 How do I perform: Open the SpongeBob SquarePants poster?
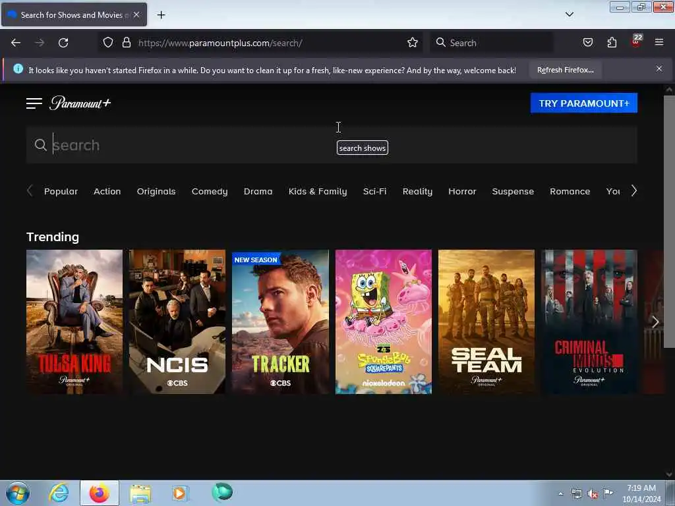(384, 322)
